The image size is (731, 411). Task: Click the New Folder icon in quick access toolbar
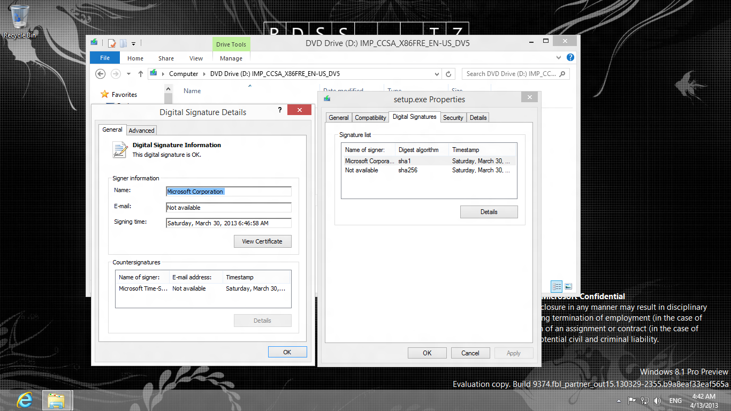tap(123, 43)
